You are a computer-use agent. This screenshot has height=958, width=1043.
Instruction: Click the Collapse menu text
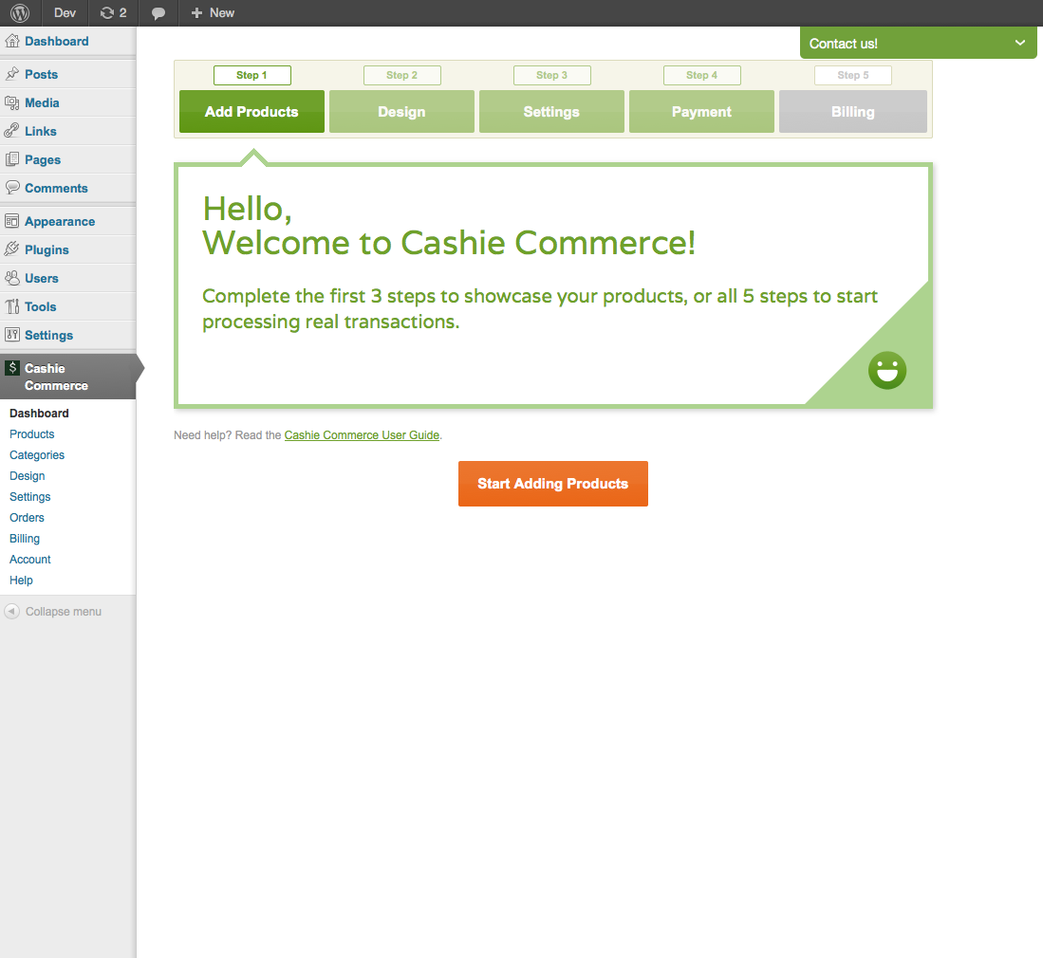64,612
